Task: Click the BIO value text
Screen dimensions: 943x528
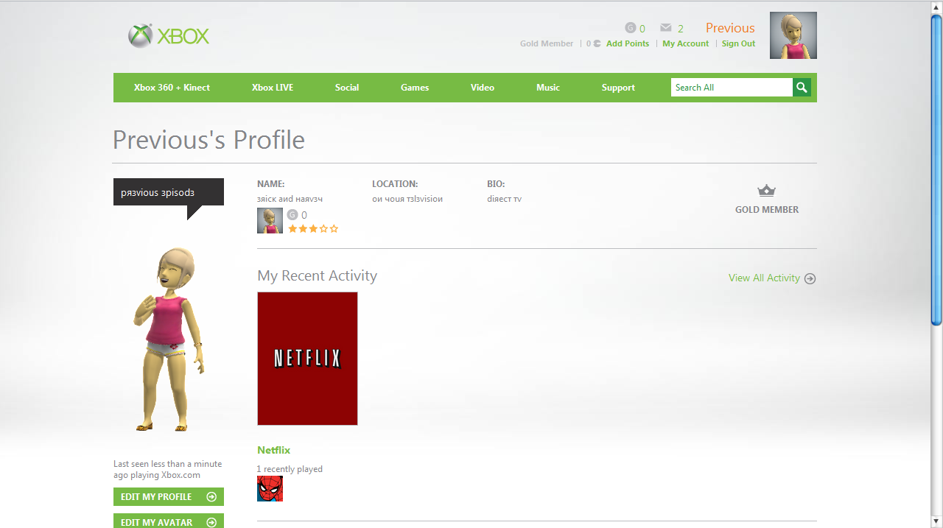Action: point(505,199)
